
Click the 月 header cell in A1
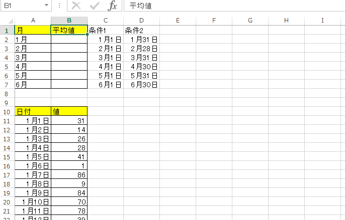click(x=33, y=30)
